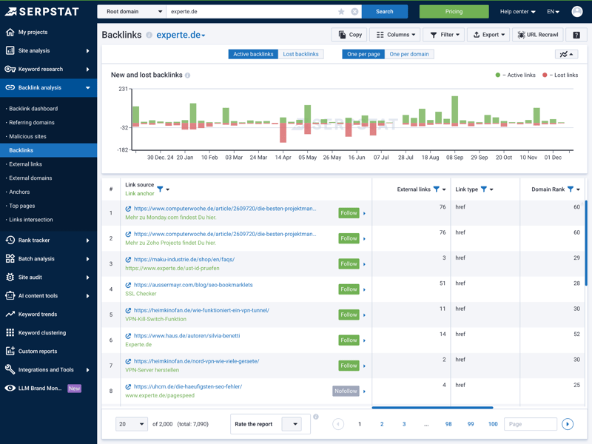Image resolution: width=592 pixels, height=444 pixels.
Task: Switch to Lost backlinks view
Action: click(300, 54)
